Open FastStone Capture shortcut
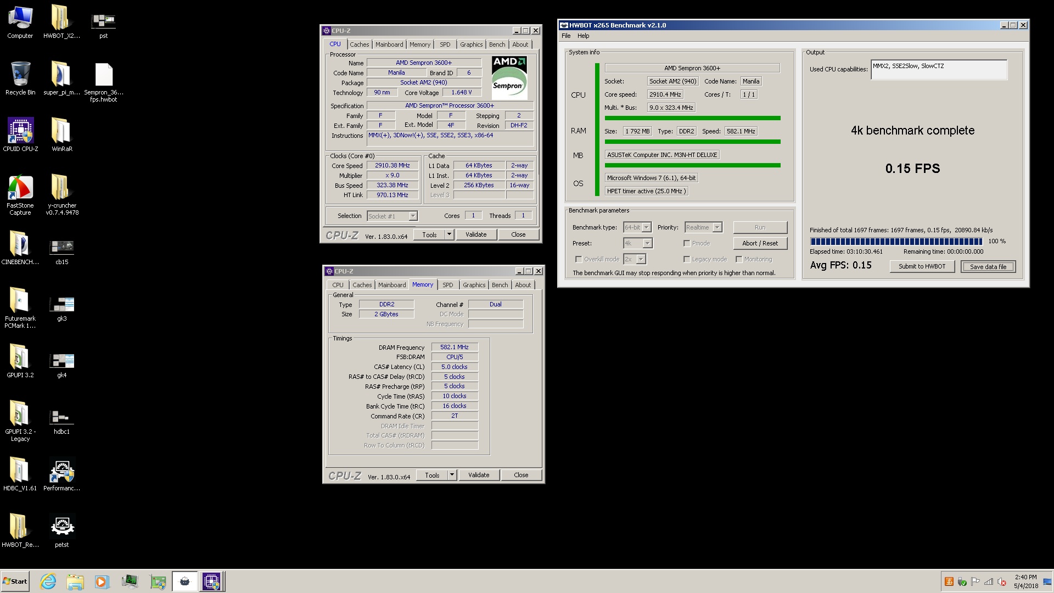1054x593 pixels. coord(20,195)
